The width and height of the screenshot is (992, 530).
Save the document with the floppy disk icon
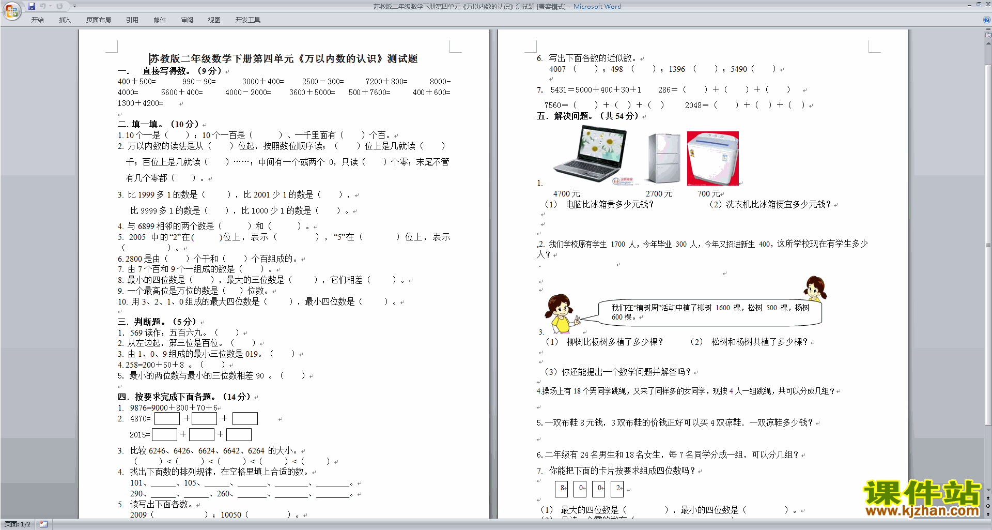(x=32, y=6)
